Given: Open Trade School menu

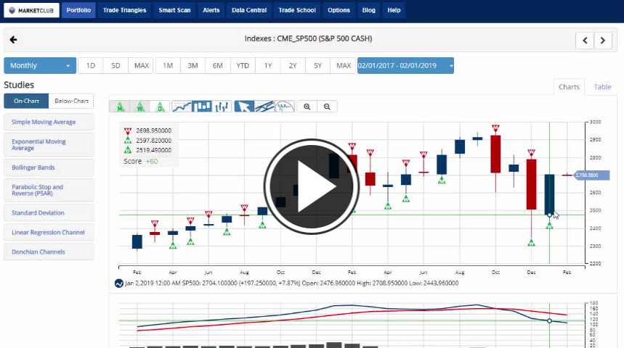Looking at the screenshot, I should point(297,10).
